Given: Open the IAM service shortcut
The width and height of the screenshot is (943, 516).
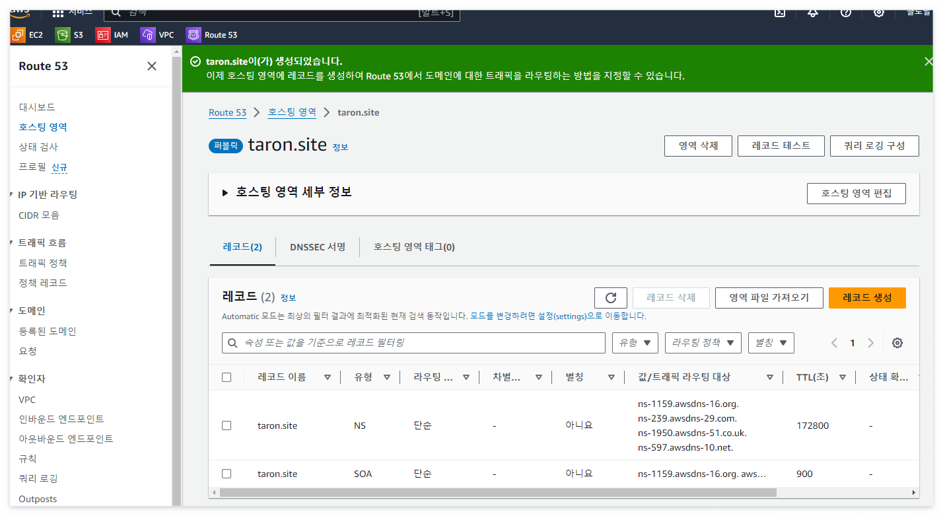Looking at the screenshot, I should click(x=112, y=35).
